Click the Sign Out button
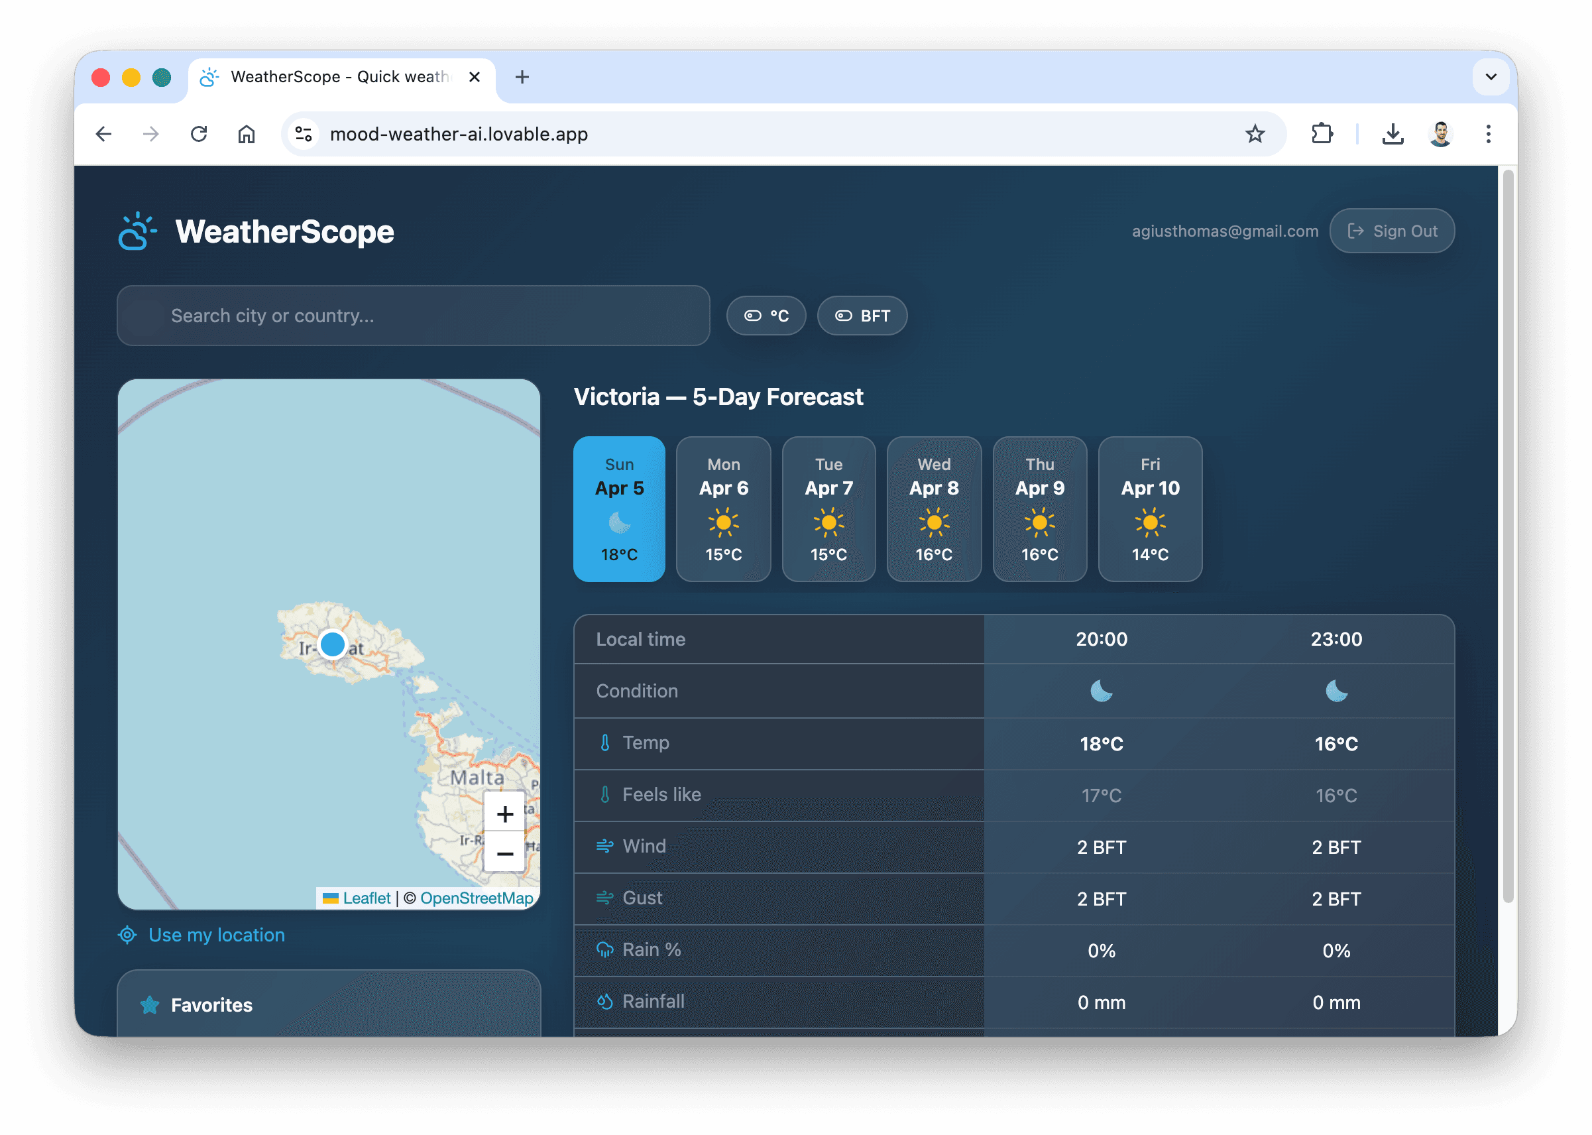 (x=1392, y=231)
